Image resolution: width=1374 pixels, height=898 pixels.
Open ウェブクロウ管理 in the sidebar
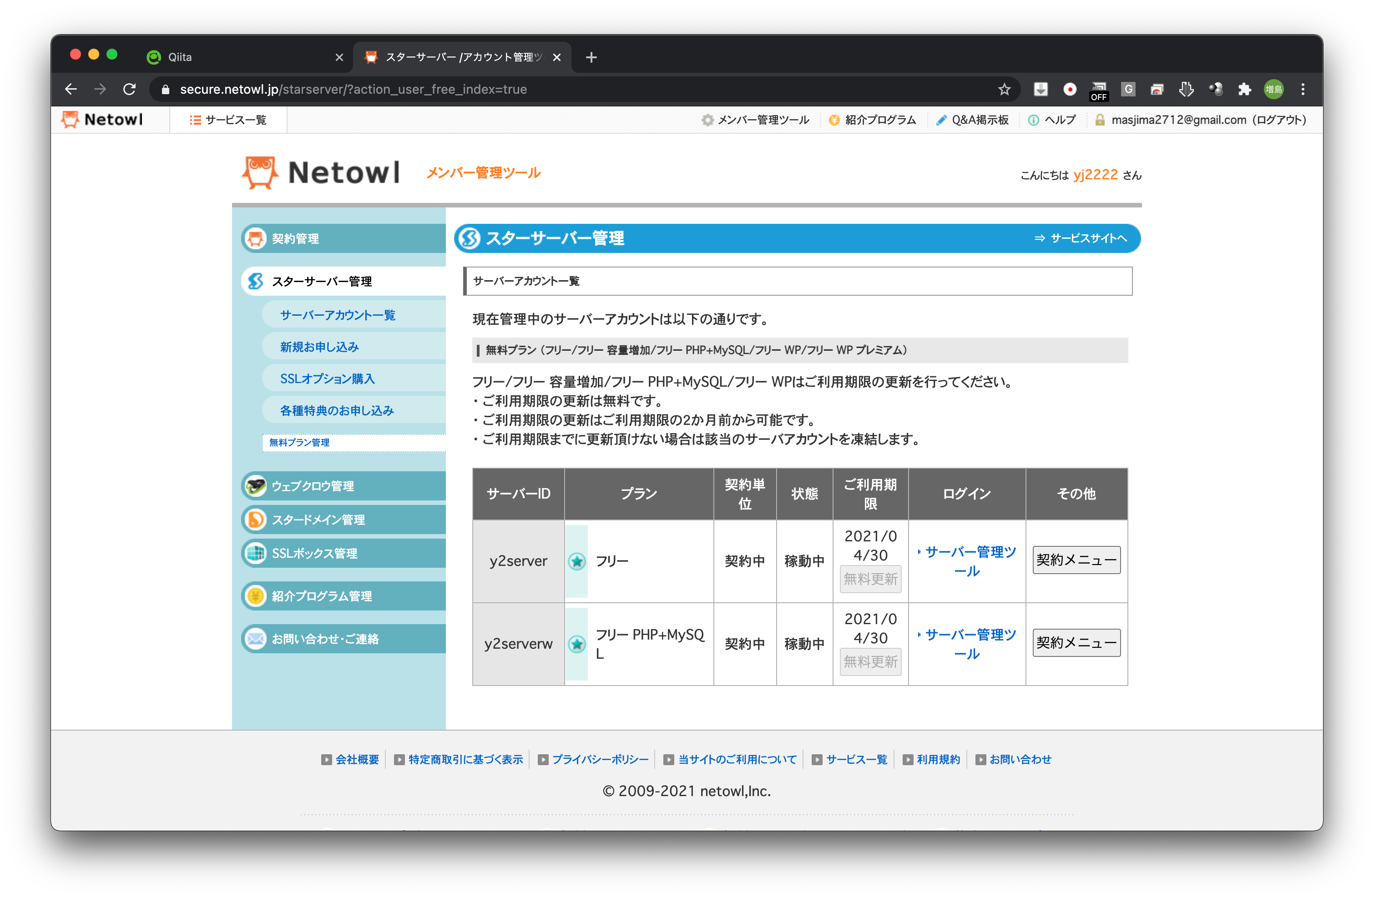click(344, 486)
